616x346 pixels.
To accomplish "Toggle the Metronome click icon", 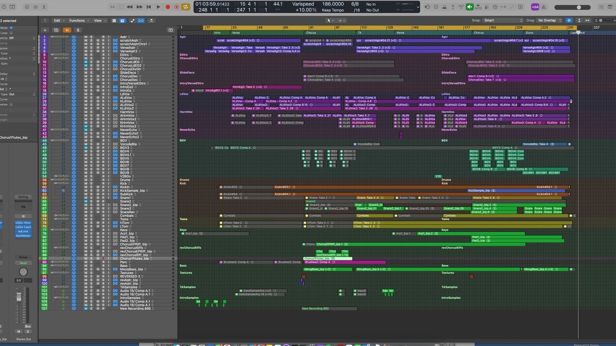I will (x=544, y=7).
